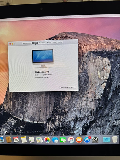Open the Messages speech bubble icon

click(55, 140)
